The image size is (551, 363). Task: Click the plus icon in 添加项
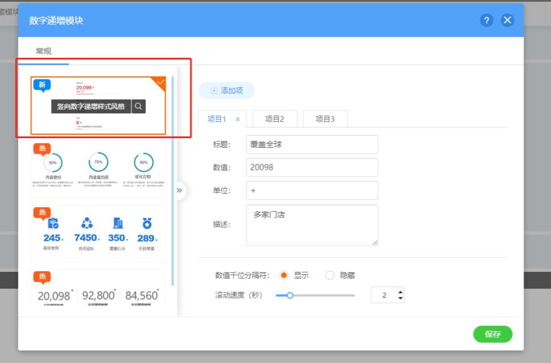(x=213, y=91)
